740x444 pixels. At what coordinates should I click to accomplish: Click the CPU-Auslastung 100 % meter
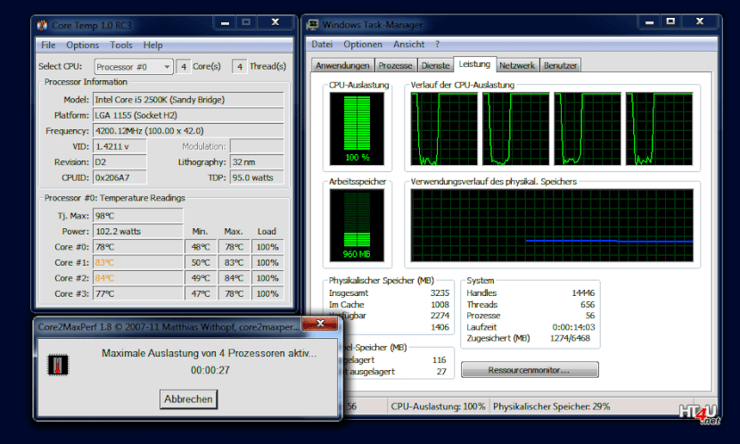[357, 128]
